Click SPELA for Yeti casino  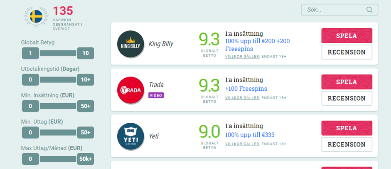coord(347,128)
